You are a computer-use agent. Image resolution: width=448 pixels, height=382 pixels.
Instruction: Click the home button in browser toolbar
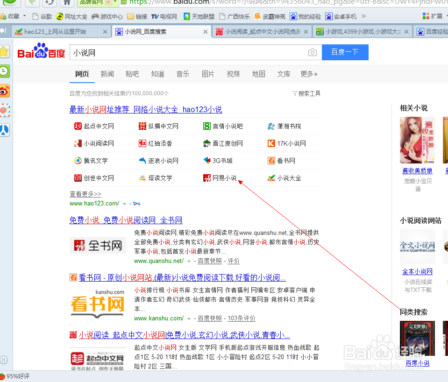point(67,3)
